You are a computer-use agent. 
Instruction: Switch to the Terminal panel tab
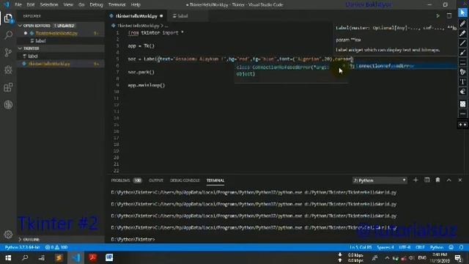[215, 180]
